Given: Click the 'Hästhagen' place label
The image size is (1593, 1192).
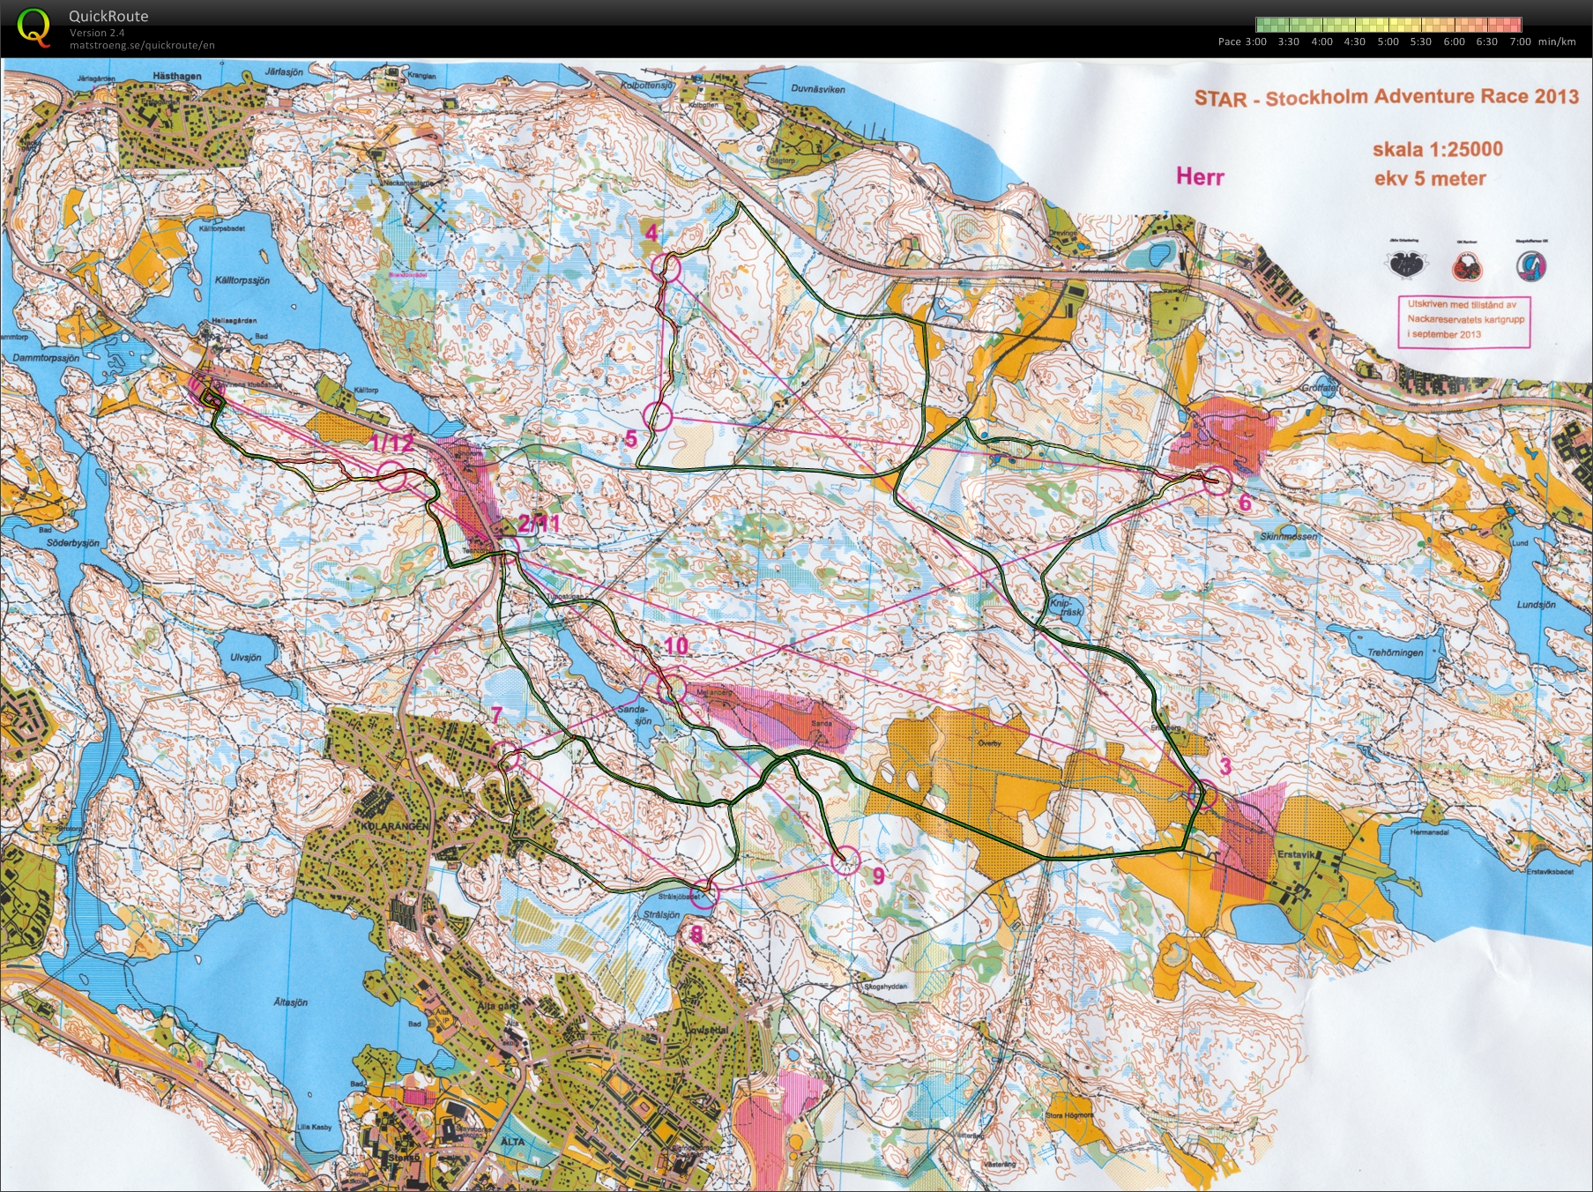Looking at the screenshot, I should (177, 77).
